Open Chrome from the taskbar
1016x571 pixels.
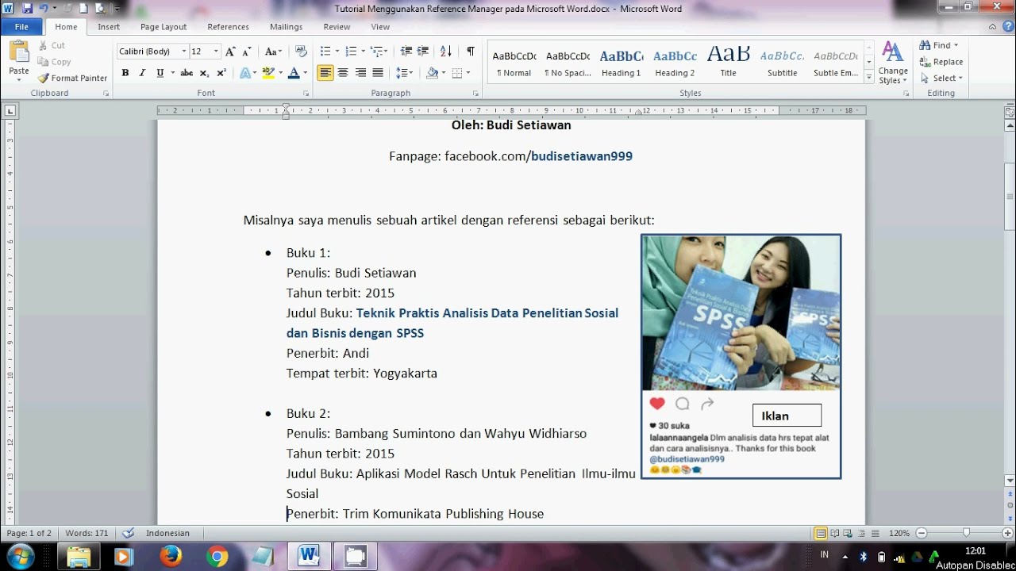click(217, 556)
